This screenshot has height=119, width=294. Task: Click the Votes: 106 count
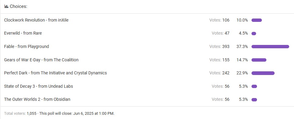point(219,20)
